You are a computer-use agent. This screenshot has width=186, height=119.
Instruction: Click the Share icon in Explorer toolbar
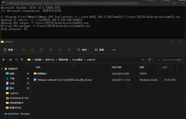60,50
